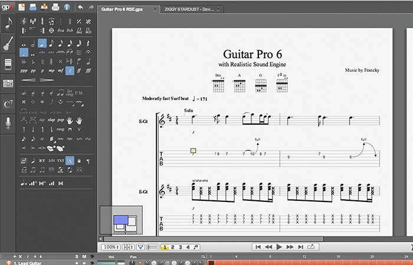Open the 100% zoom dropdown
This screenshot has width=413, height=265.
(110, 247)
